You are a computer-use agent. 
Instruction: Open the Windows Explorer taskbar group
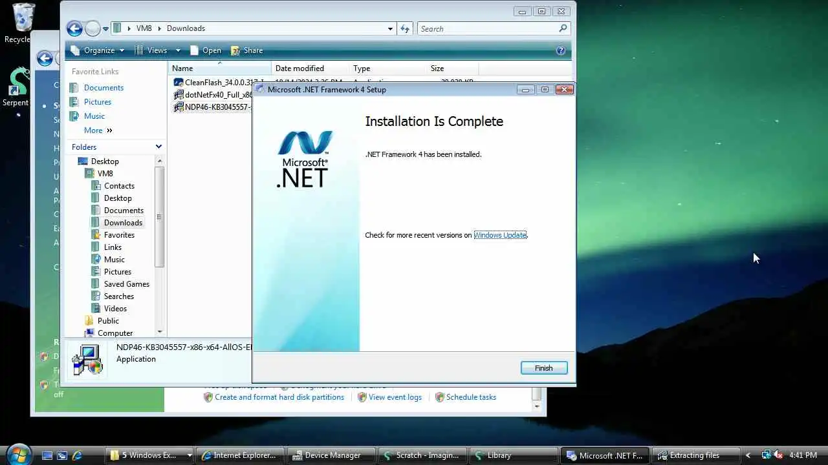[x=151, y=455]
